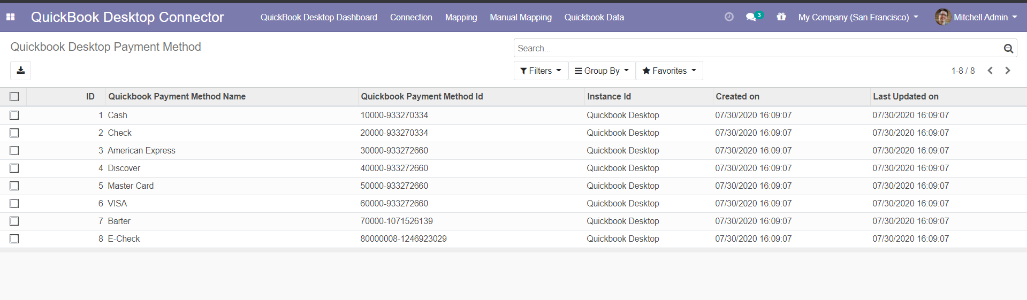Open the activities clock icon
This screenshot has width=1027, height=300.
(x=729, y=17)
